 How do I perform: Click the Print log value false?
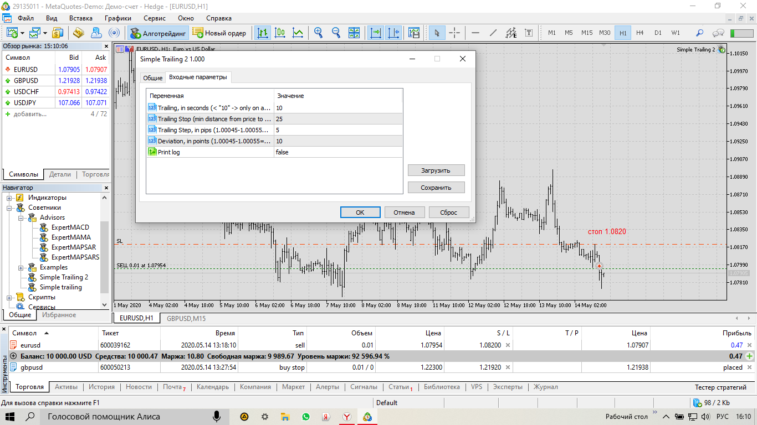338,152
